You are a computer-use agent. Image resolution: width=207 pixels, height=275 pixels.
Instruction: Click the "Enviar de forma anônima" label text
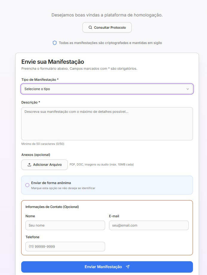click(51, 183)
